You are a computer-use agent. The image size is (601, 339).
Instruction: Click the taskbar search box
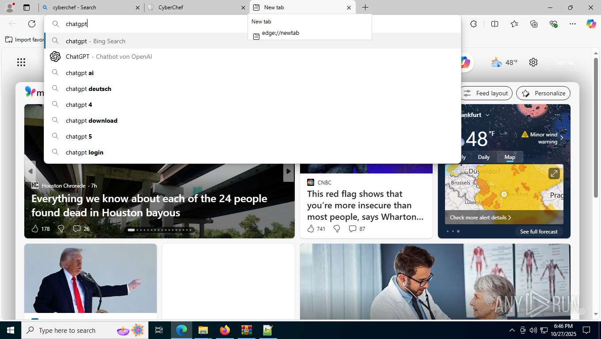(x=85, y=330)
